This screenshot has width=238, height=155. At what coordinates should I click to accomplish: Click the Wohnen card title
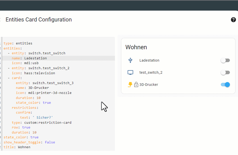[x=136, y=47]
